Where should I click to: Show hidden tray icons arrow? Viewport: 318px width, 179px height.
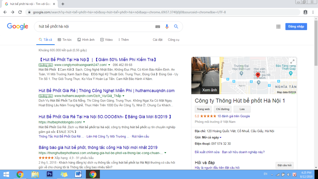tap(271, 174)
